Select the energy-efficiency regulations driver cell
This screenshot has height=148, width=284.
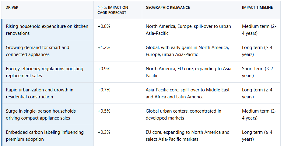coord(44,72)
